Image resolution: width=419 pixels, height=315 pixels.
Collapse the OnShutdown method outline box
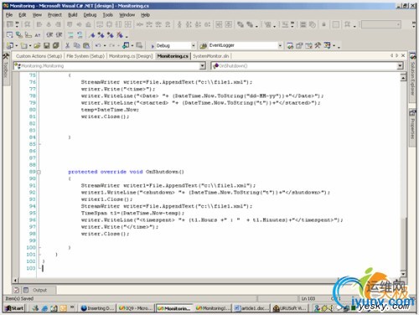point(39,172)
